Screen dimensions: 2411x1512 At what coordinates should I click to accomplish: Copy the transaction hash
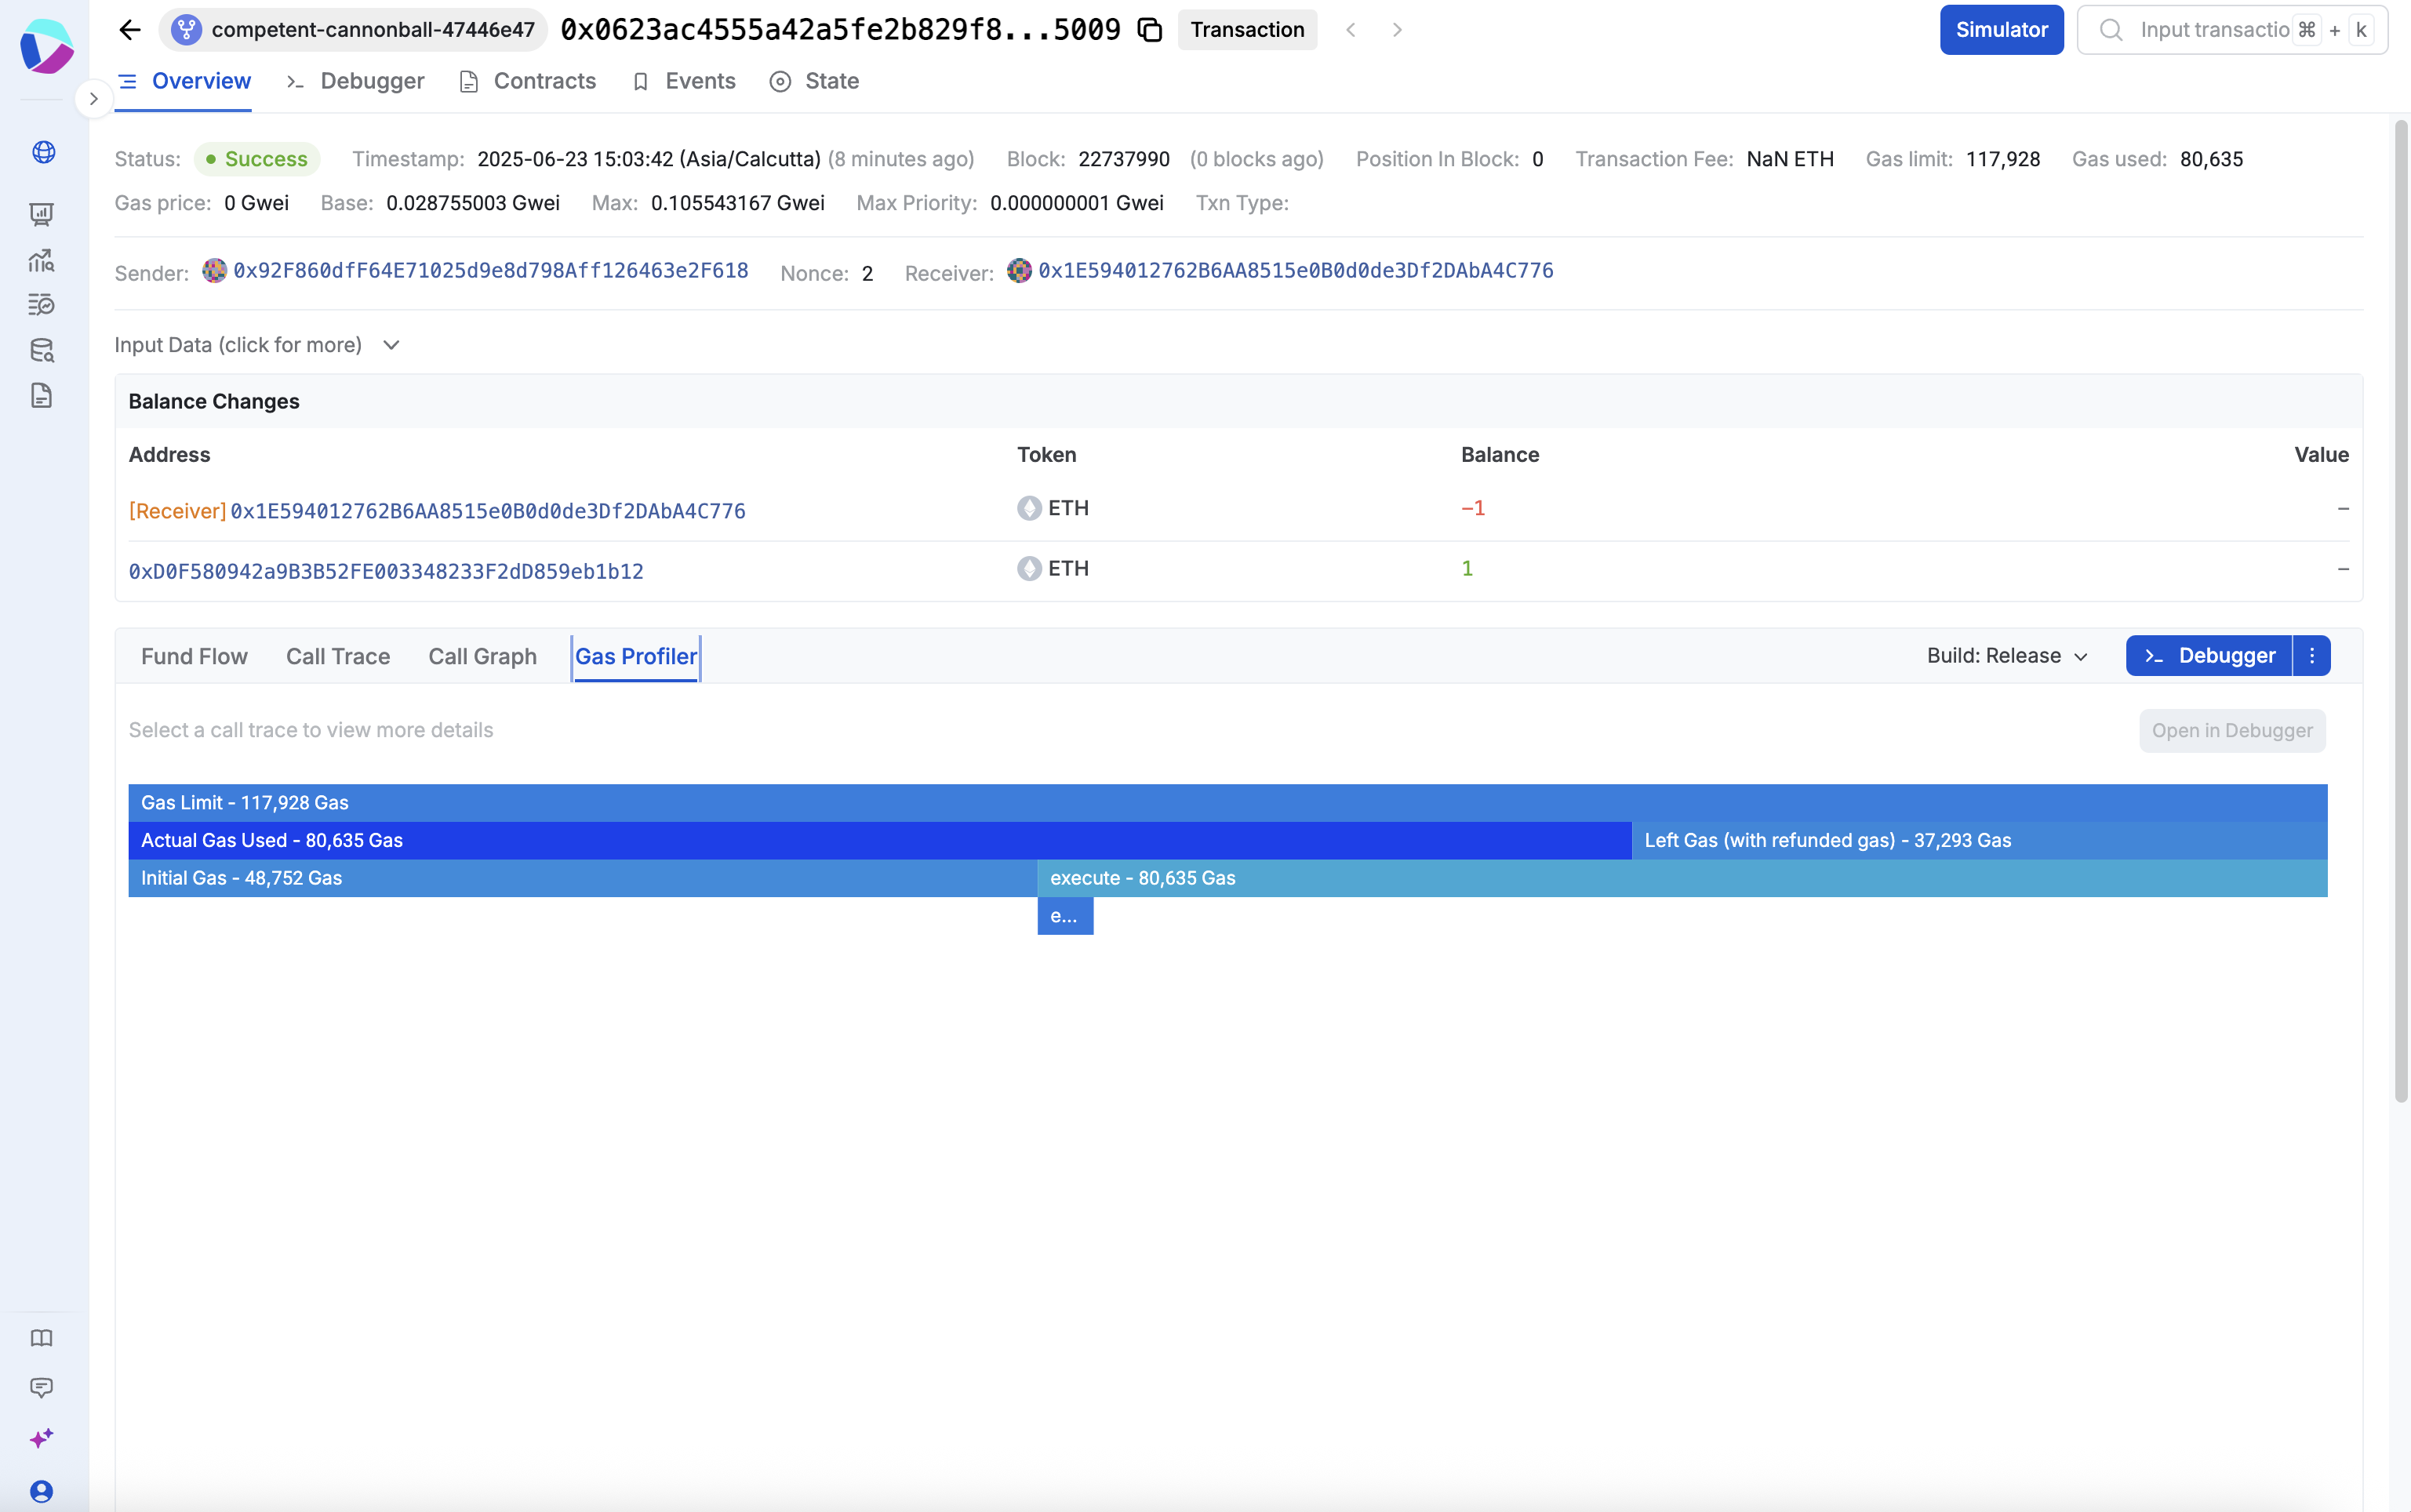click(1150, 30)
